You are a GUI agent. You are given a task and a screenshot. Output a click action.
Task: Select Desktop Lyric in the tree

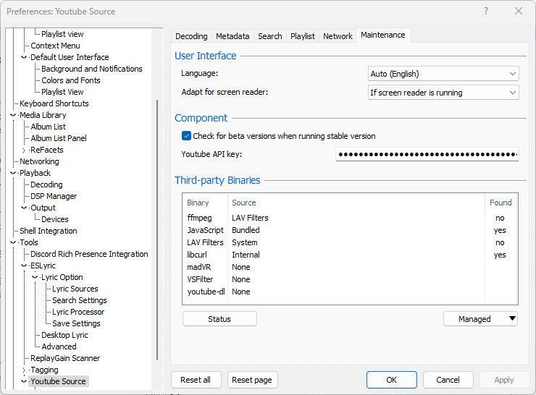pyautogui.click(x=64, y=335)
